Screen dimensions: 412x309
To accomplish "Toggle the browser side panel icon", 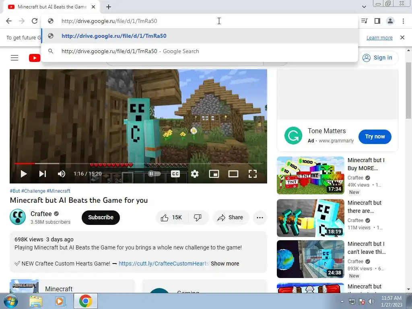I will click(x=377, y=21).
